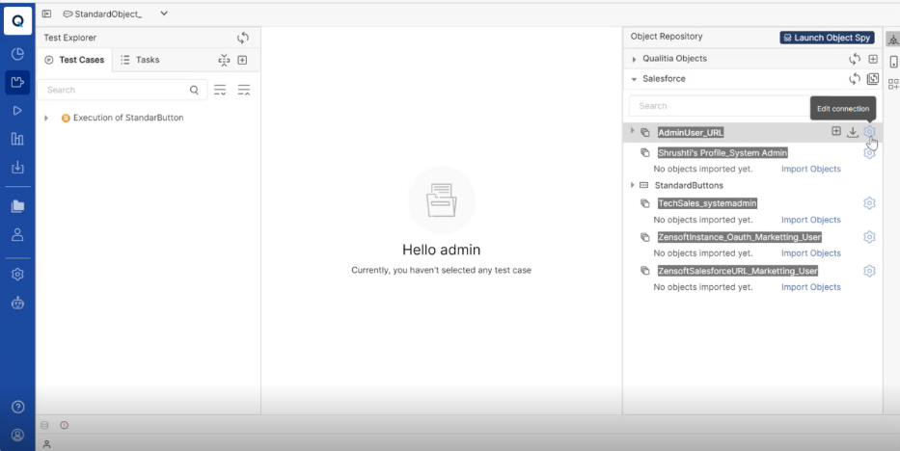Click Import Objects under TechSales_systemadmin
Image resolution: width=900 pixels, height=451 pixels.
point(810,220)
